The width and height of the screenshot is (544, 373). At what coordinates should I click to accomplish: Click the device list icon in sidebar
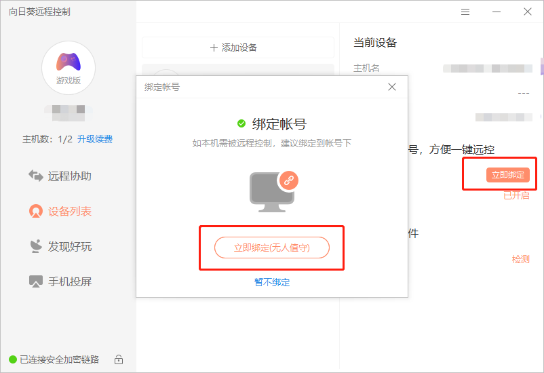[36, 211]
